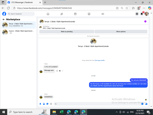Show hidden system tray icons
The height and width of the screenshot is (115, 153).
click(x=117, y=112)
